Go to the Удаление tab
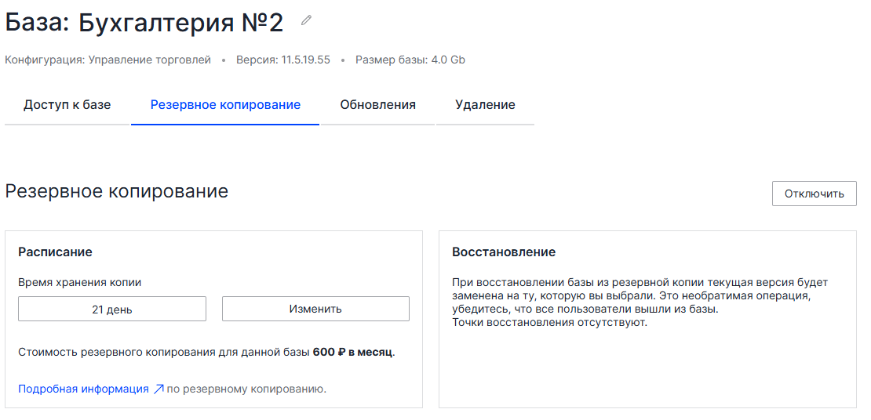Screen dimensions: 871x420 [x=485, y=105]
